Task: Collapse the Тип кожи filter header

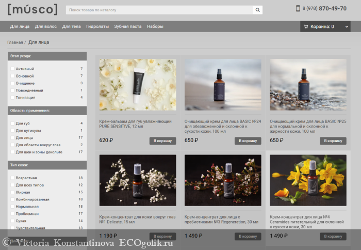Action: click(x=46, y=165)
